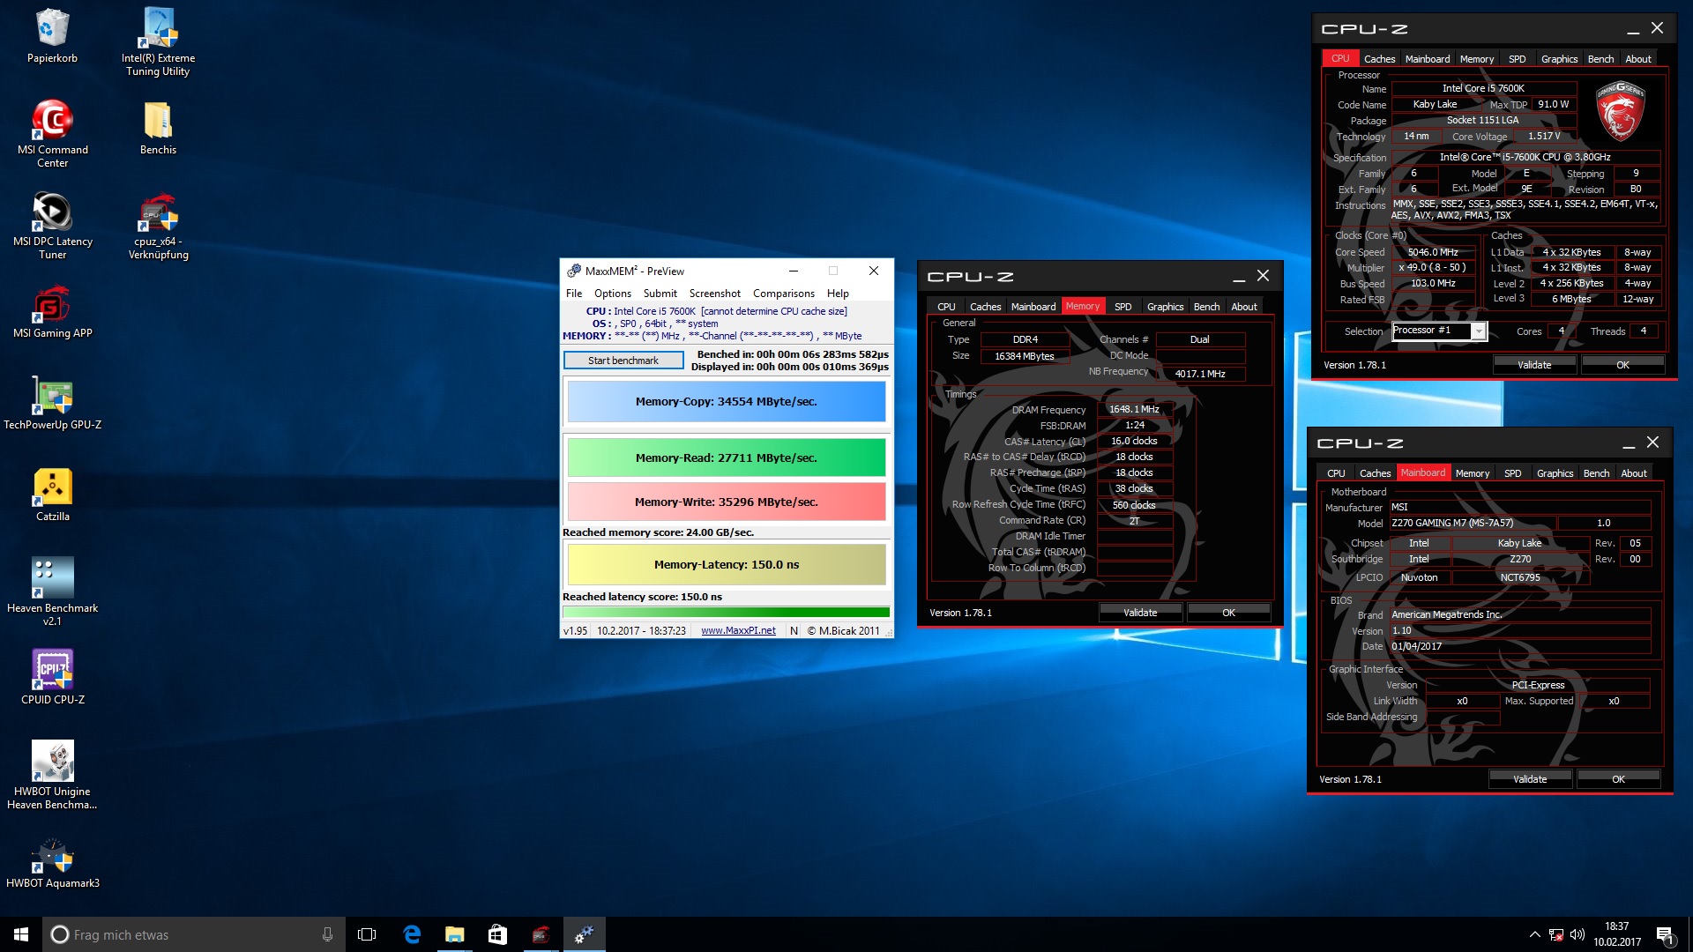Open the www.MaxxPI.net link
The image size is (1693, 952).
[x=738, y=630]
